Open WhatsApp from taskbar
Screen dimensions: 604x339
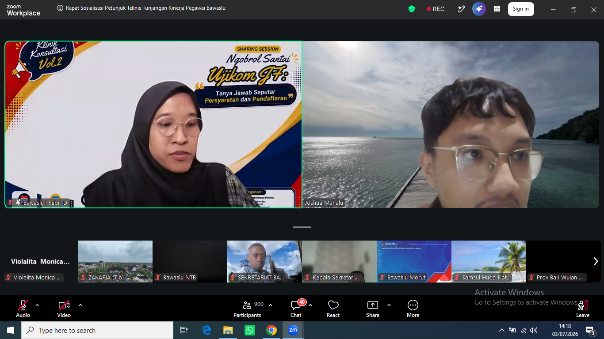point(250,330)
